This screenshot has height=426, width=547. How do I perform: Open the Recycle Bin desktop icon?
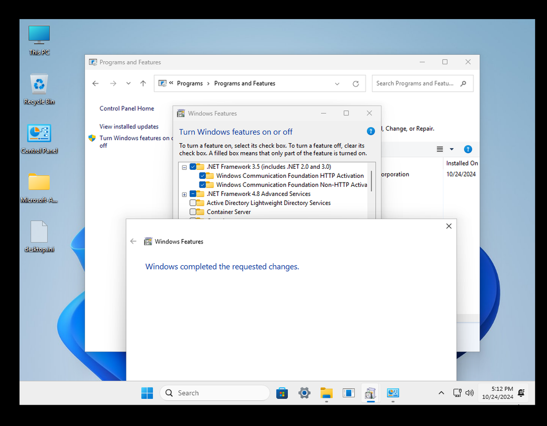(x=39, y=89)
